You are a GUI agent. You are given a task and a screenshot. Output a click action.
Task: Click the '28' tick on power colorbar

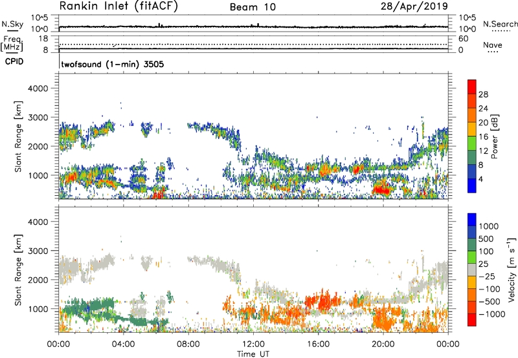point(483,94)
